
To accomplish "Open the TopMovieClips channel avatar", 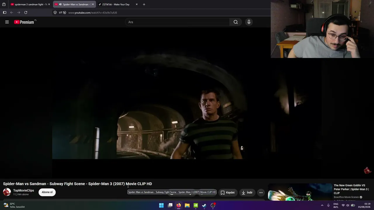I will click(x=7, y=192).
